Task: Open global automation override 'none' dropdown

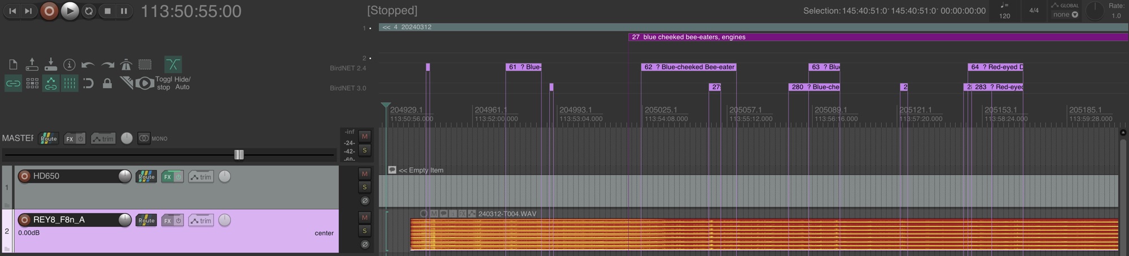Action: tap(1064, 15)
